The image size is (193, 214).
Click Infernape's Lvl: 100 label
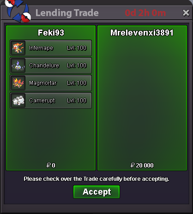(77, 48)
